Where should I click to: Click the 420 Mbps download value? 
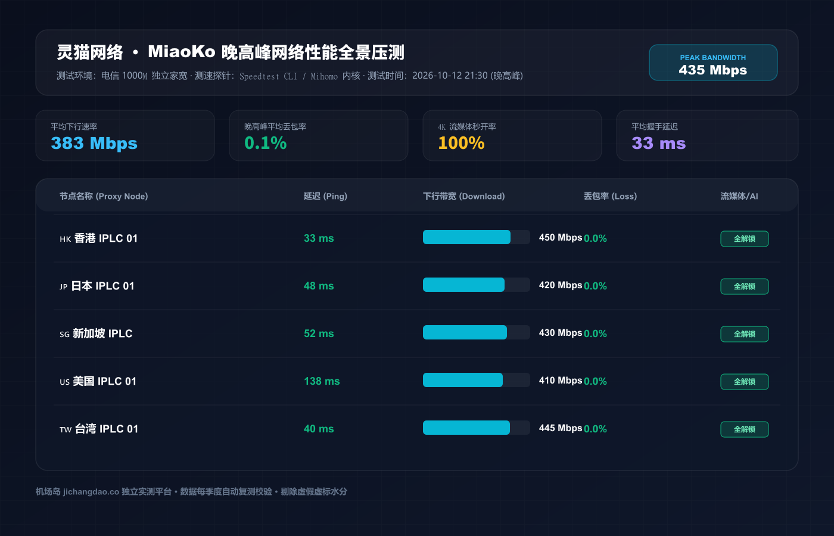point(561,285)
